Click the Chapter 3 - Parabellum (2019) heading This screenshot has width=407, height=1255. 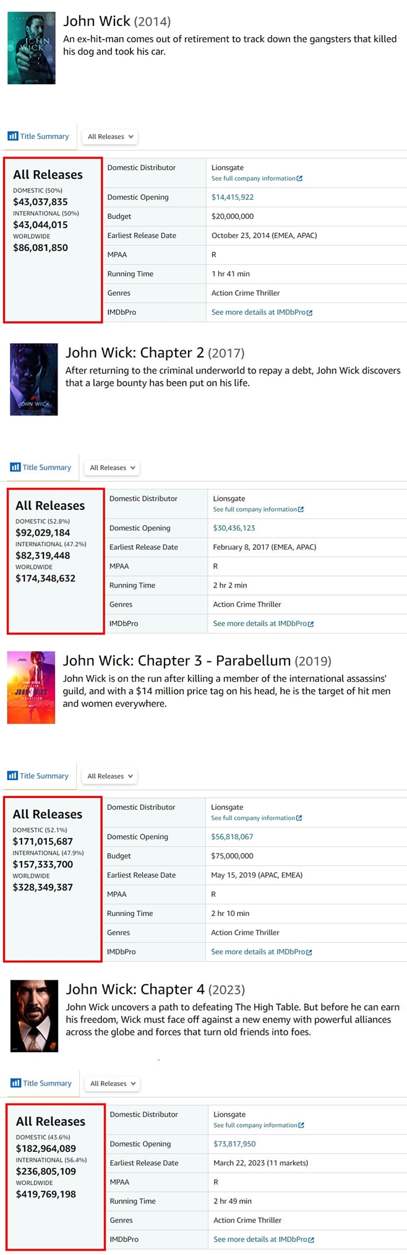click(x=197, y=661)
